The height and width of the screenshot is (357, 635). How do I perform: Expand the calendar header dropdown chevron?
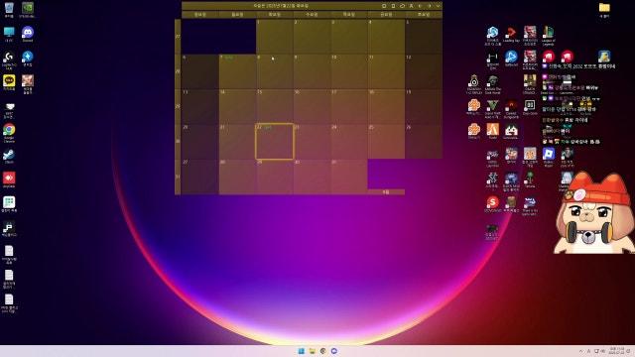point(438,6)
